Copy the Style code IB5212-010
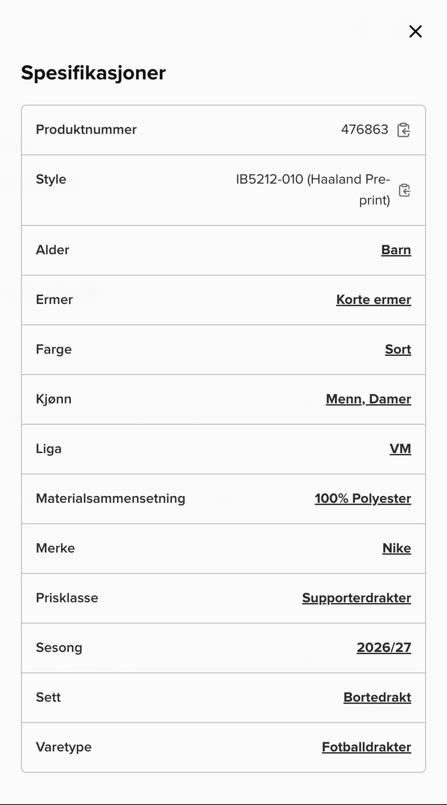447x805 pixels. [x=404, y=190]
